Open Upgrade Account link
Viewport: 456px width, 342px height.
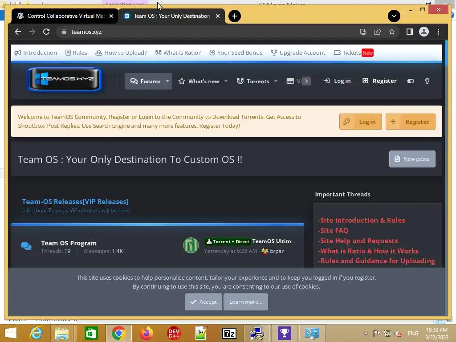[298, 53]
